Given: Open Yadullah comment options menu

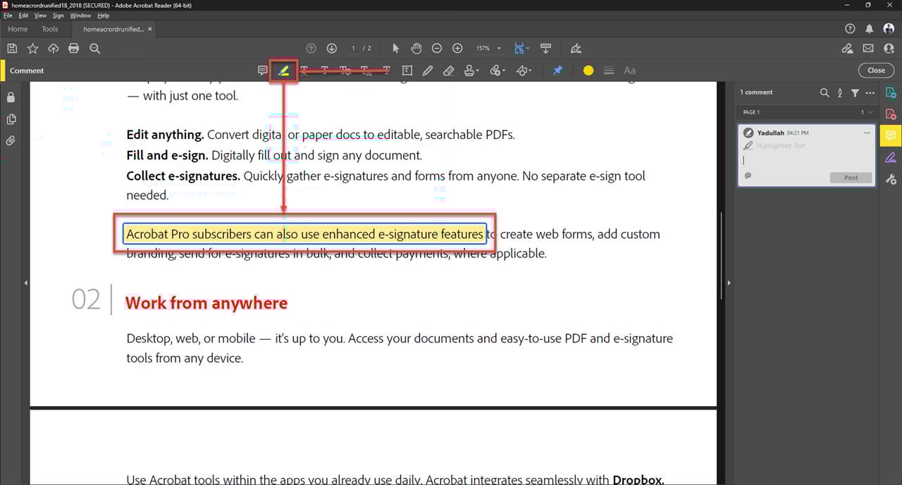Looking at the screenshot, I should coord(867,133).
